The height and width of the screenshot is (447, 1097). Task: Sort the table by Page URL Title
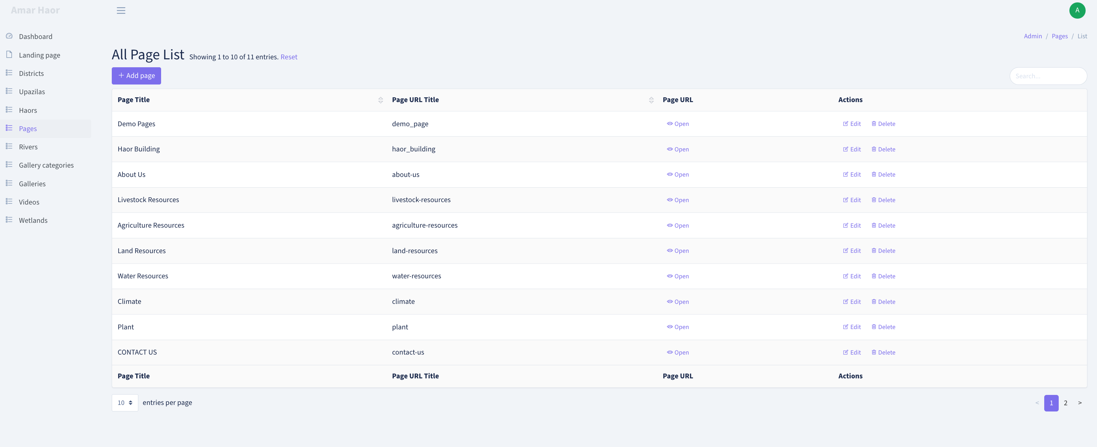click(651, 100)
